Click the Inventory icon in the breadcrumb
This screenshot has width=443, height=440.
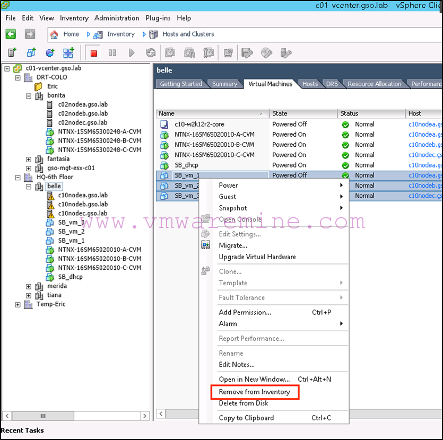98,34
